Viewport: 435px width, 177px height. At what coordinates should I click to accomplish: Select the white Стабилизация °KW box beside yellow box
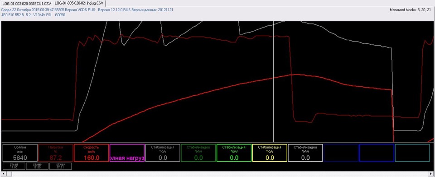[305, 153]
